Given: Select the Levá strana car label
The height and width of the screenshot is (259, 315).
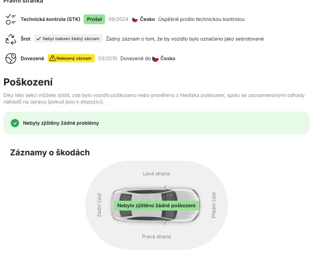Looking at the screenshot, I should (156, 173).
